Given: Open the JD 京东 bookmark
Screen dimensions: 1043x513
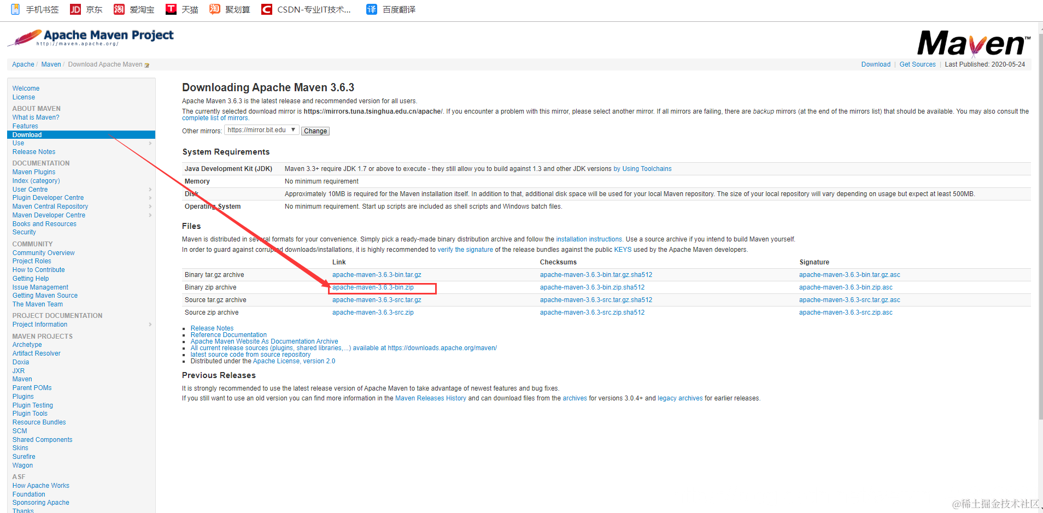Looking at the screenshot, I should (x=86, y=9).
